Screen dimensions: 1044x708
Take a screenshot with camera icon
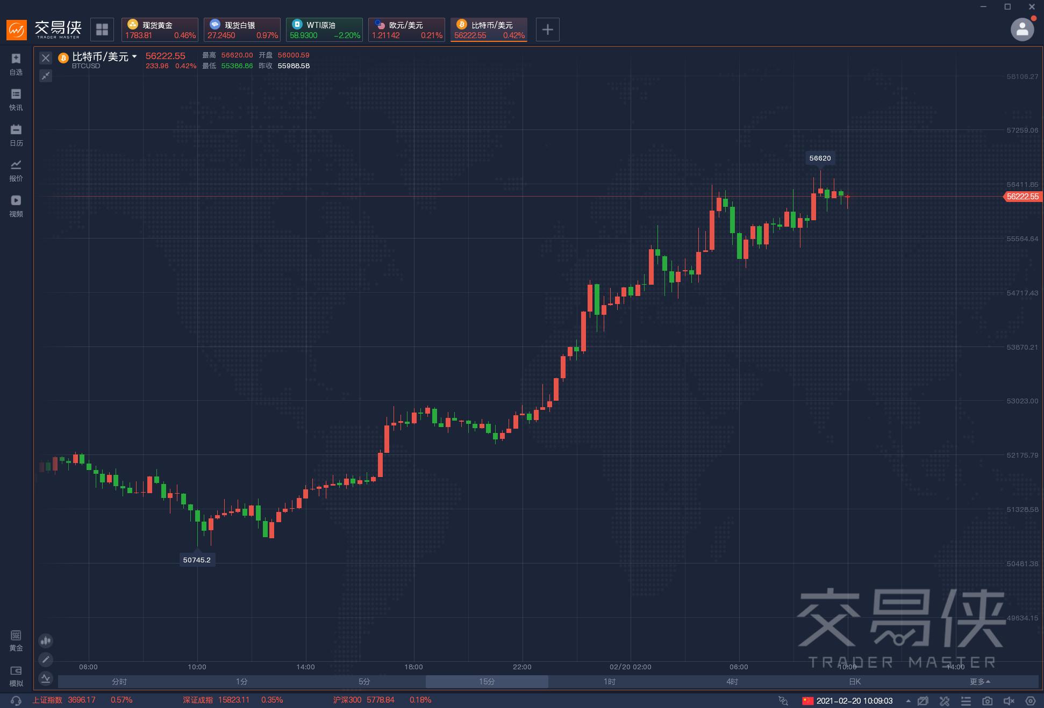click(988, 700)
